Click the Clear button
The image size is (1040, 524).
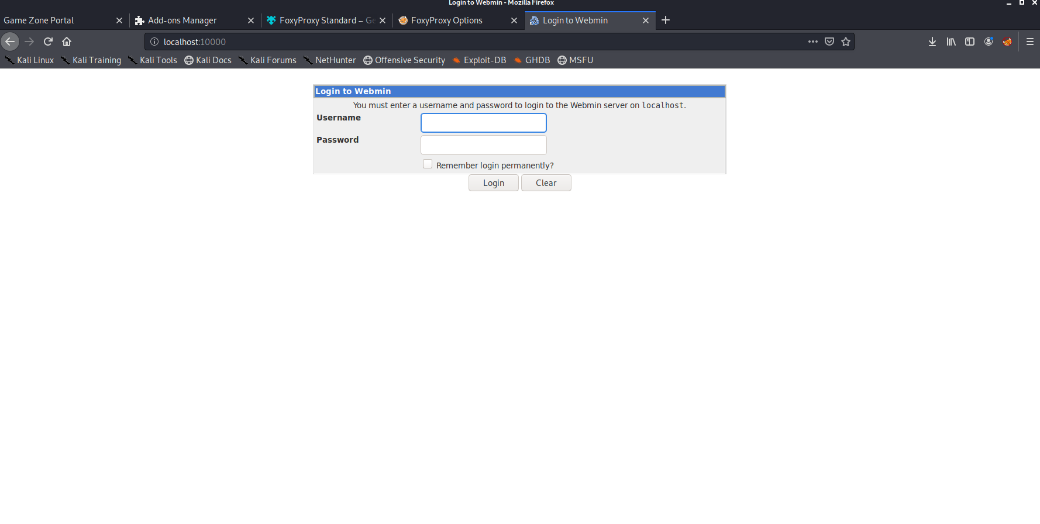546,183
